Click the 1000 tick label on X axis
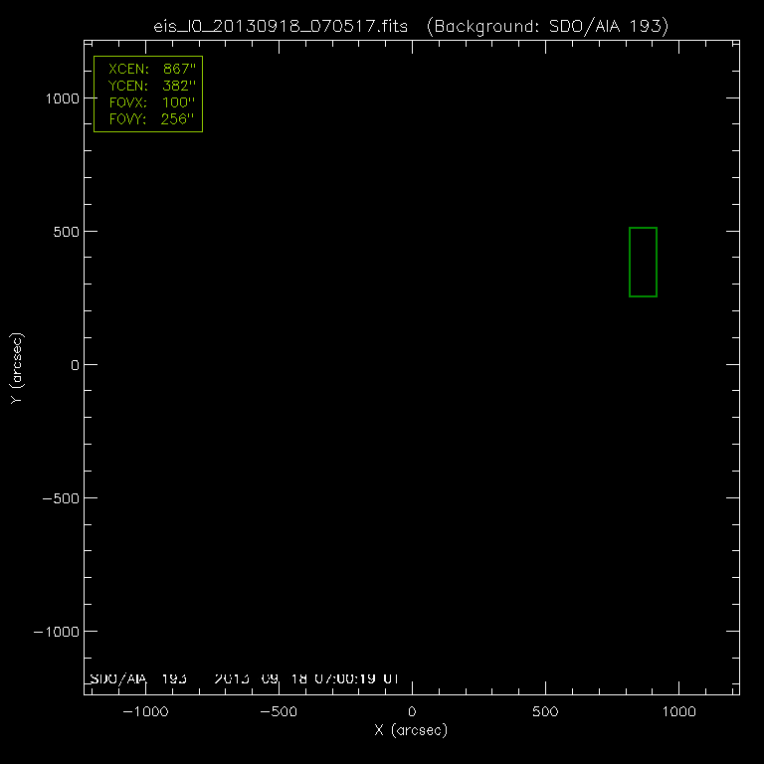 678,713
